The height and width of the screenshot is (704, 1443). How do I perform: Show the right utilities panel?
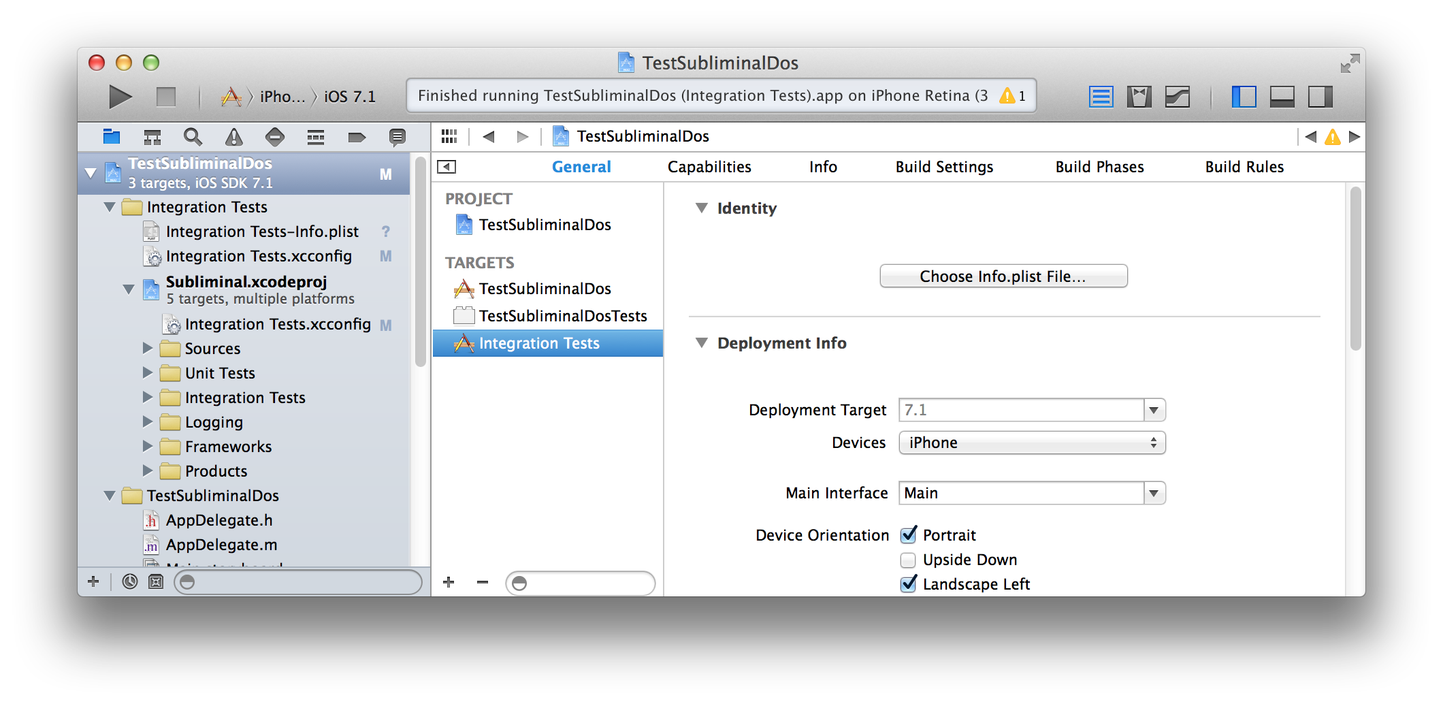tap(1320, 97)
